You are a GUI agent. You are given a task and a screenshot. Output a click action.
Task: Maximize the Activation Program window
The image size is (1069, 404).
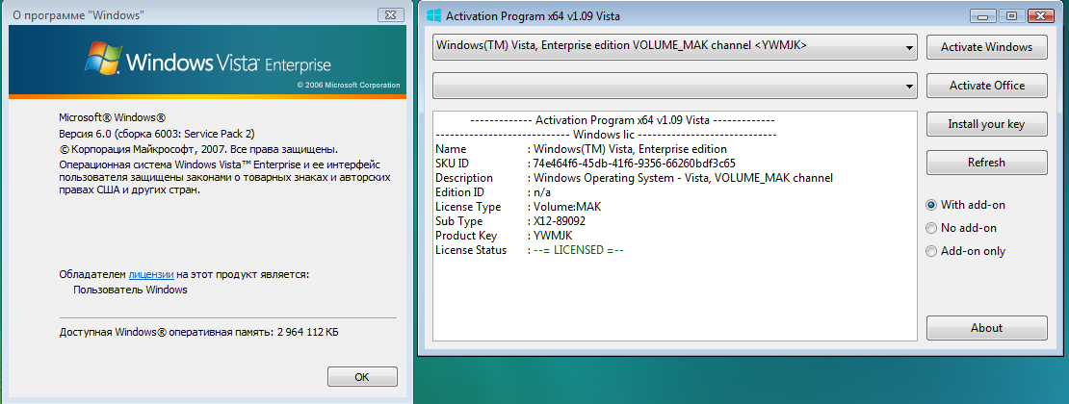[1011, 15]
